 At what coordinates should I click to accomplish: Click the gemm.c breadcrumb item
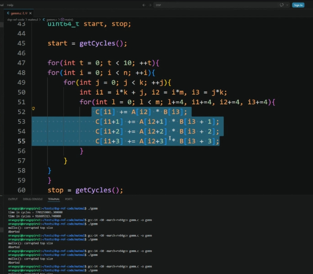coord(50,20)
